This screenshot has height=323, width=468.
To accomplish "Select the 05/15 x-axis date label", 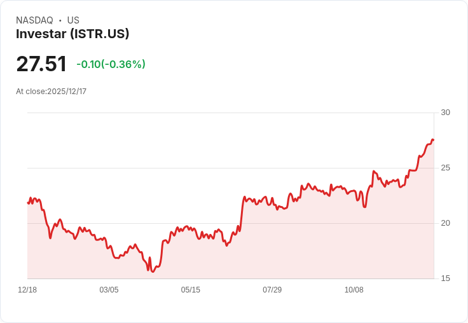I will tap(190, 290).
